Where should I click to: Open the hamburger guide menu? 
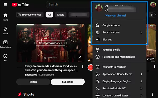click(6, 4)
